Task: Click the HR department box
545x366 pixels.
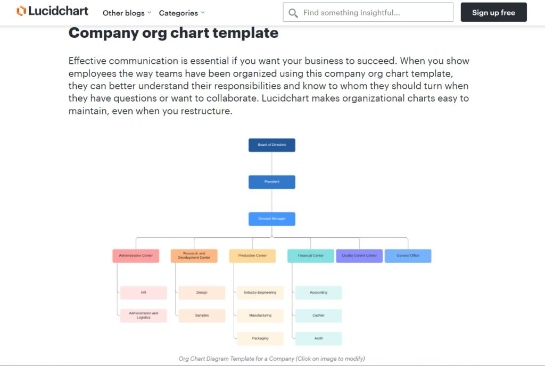Action: coord(144,293)
